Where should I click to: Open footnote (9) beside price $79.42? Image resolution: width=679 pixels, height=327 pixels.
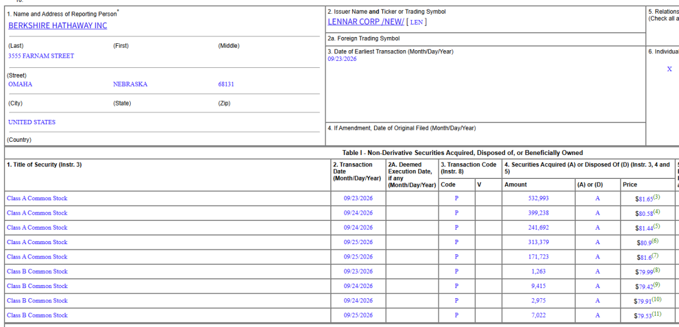657,284
